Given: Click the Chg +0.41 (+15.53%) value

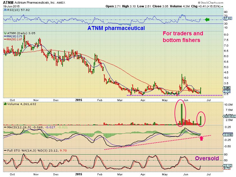Looking at the screenshot, I should pyautogui.click(x=206, y=6).
